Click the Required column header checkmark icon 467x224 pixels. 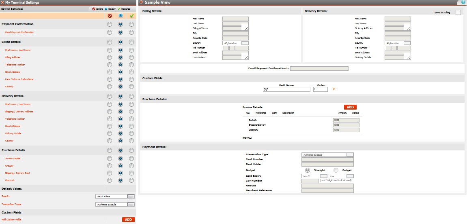pyautogui.click(x=131, y=16)
